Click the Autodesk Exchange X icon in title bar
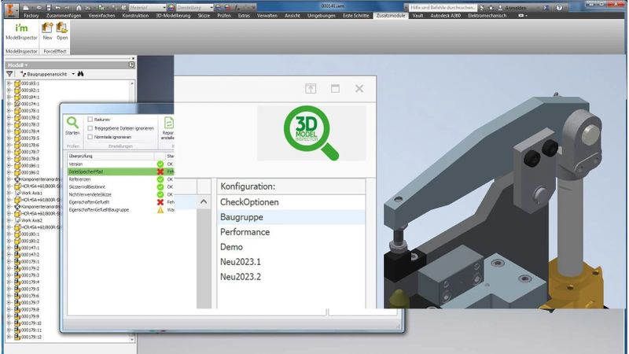The image size is (629, 354). pos(545,8)
